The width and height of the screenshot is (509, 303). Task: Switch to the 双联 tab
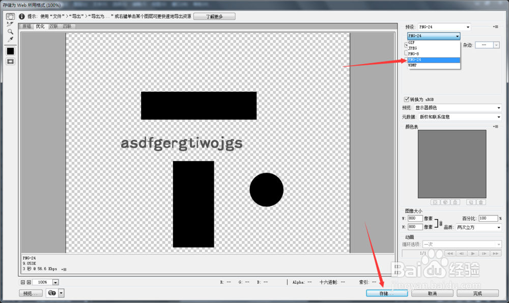point(54,26)
